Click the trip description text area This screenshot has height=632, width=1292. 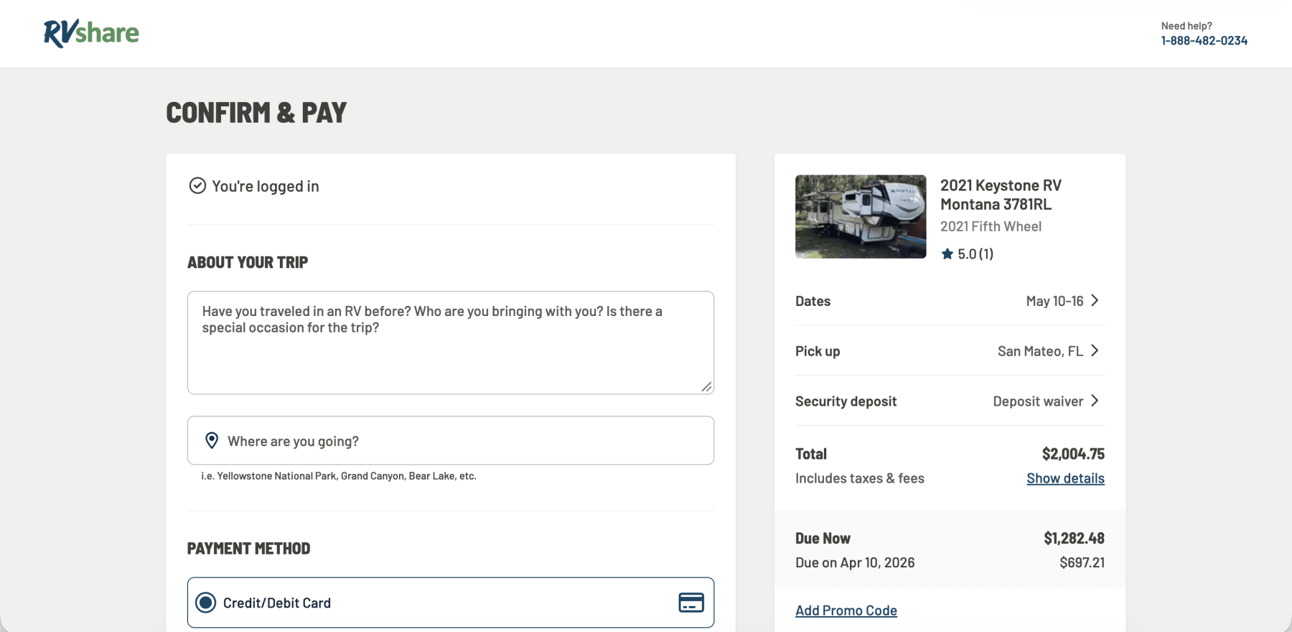tap(450, 352)
